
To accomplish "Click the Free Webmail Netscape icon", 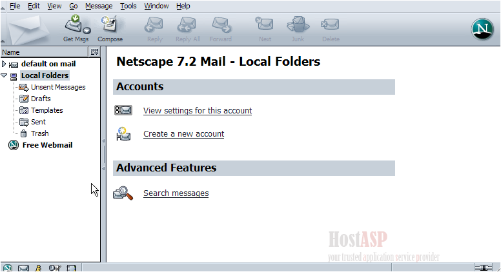I will 14,145.
